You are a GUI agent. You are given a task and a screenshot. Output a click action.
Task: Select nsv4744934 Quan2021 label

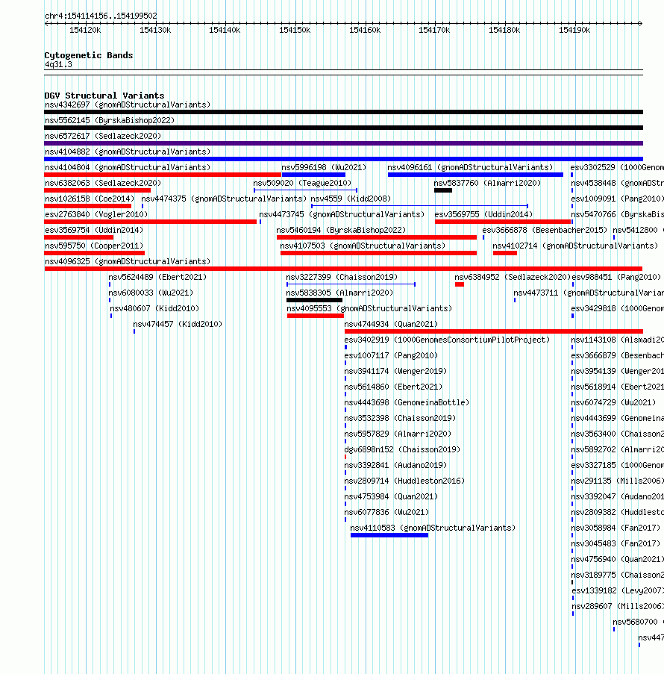point(391,325)
